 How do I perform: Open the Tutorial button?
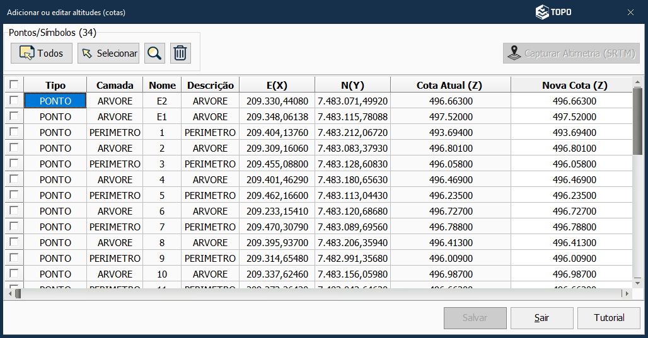pyautogui.click(x=609, y=318)
